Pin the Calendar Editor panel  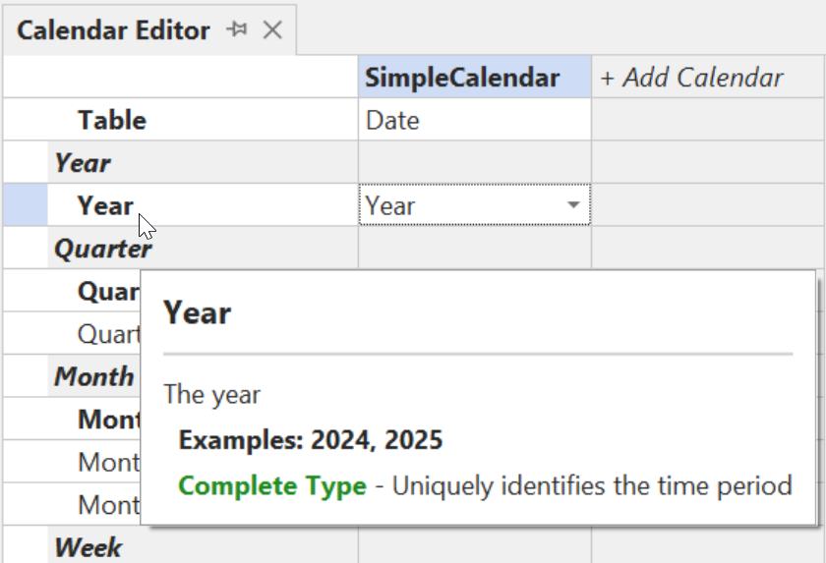(x=237, y=30)
